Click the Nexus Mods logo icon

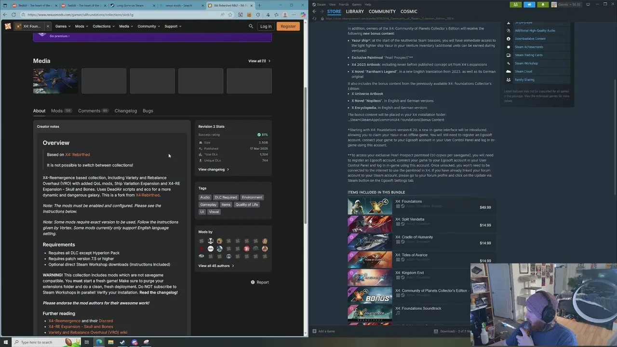(x=8, y=26)
